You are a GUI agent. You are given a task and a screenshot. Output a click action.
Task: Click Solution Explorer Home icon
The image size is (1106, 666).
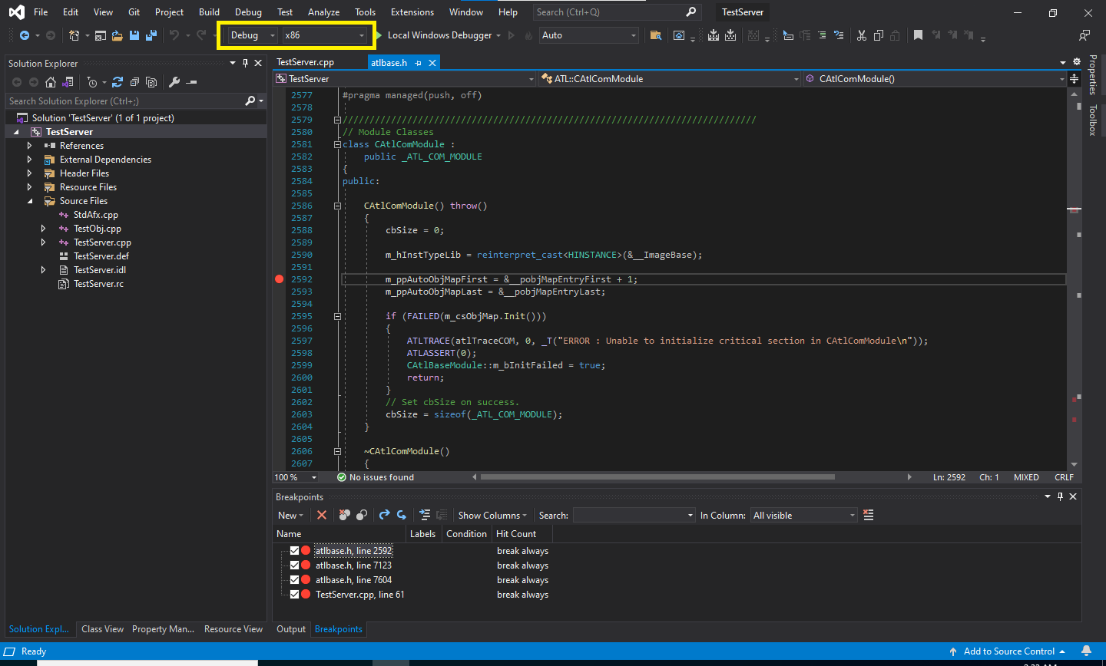[x=51, y=82]
